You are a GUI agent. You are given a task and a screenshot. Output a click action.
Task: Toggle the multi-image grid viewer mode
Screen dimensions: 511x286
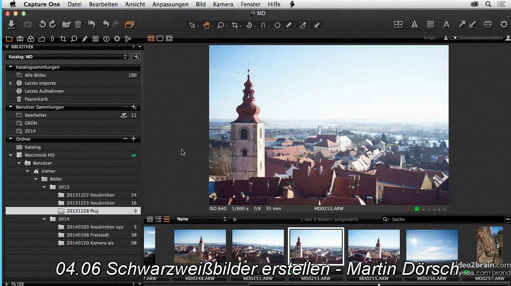151,38
